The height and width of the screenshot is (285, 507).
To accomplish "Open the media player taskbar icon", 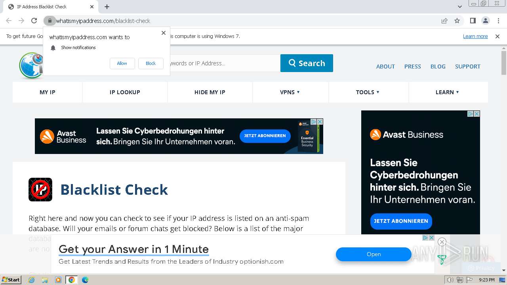I will click(x=58, y=280).
